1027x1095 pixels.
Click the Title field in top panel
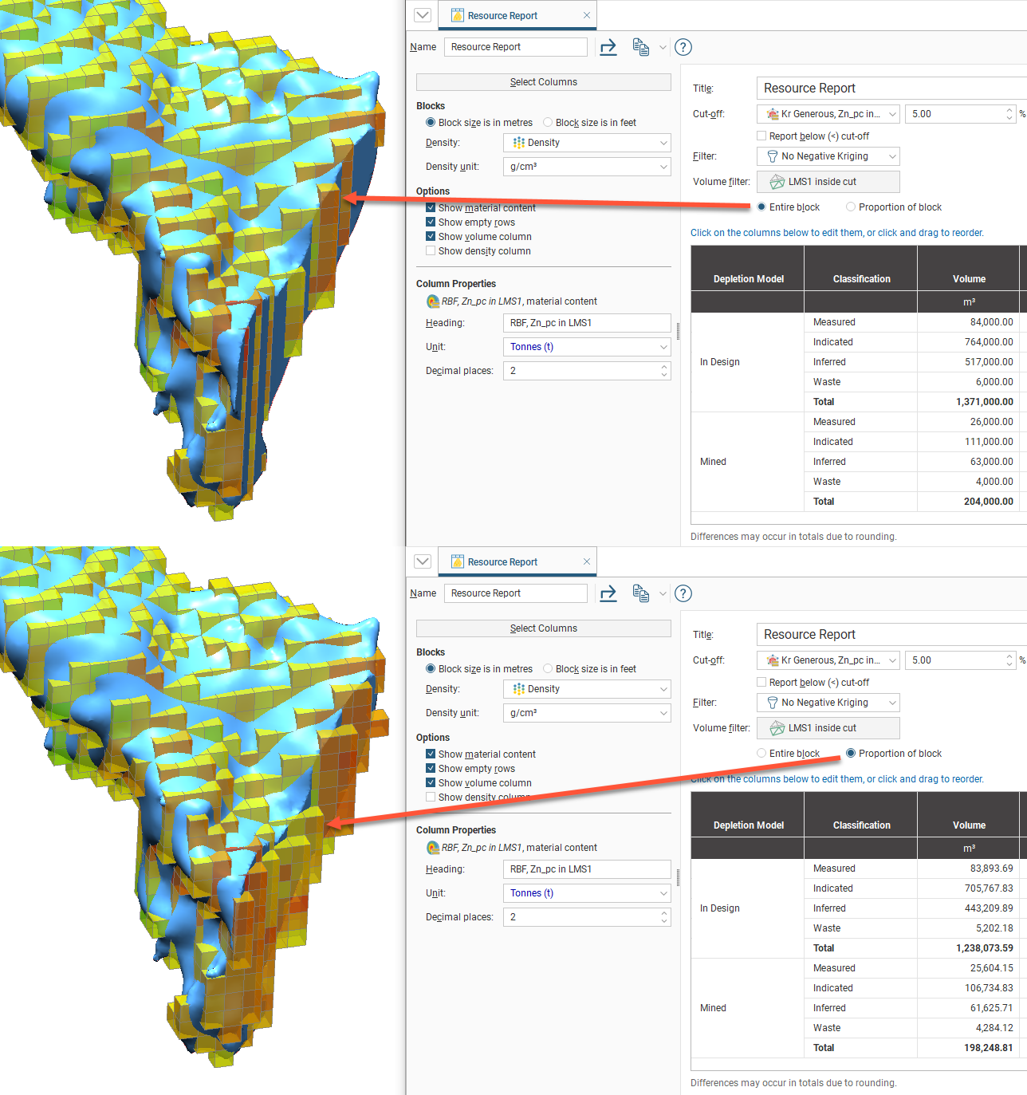coord(890,89)
